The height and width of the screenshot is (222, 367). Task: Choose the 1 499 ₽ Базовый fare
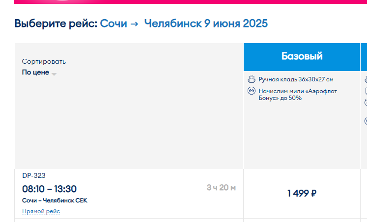pos(302,193)
